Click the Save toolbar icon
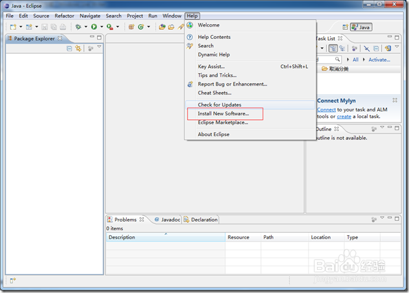The height and width of the screenshot is (293, 409). 45,27
